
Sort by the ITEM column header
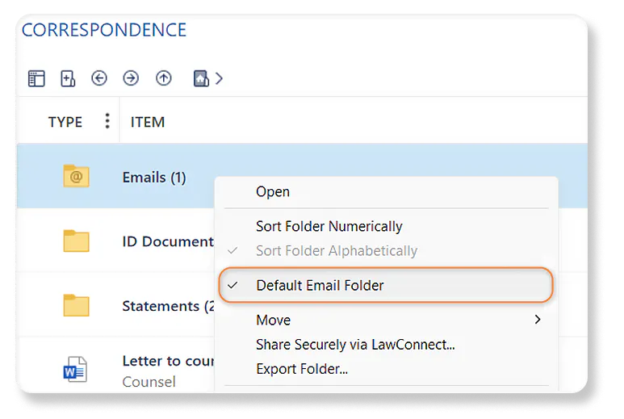(x=148, y=122)
